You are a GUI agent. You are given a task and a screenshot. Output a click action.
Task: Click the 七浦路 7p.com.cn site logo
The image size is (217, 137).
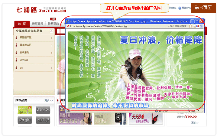coord(41,10)
